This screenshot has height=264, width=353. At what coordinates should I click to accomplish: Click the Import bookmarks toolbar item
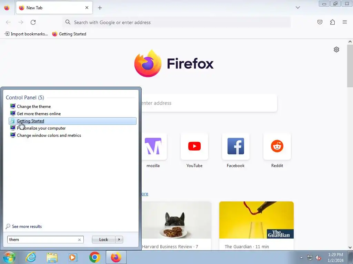pyautogui.click(x=26, y=34)
